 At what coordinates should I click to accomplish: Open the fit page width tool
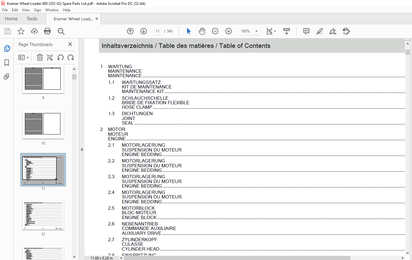click(x=269, y=31)
